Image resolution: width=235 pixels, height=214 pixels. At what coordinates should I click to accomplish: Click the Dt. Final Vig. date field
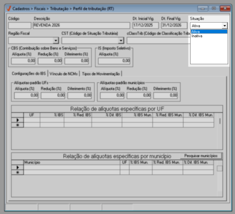[x=174, y=26]
